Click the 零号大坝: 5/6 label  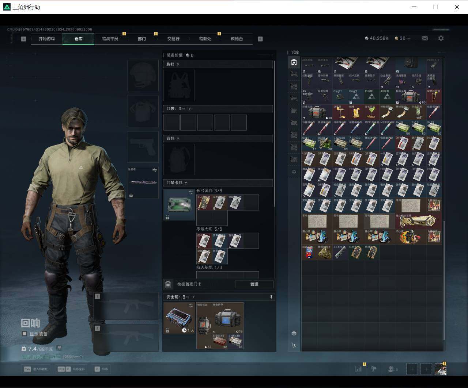click(209, 229)
